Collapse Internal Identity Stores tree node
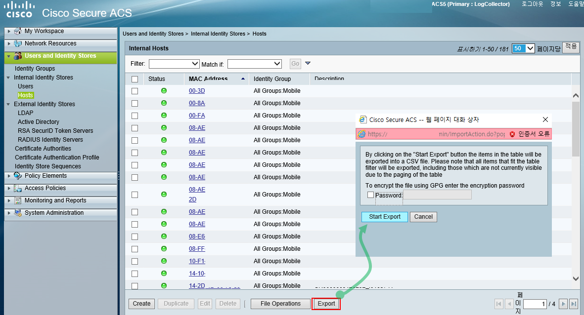584x315 pixels. tap(8, 78)
